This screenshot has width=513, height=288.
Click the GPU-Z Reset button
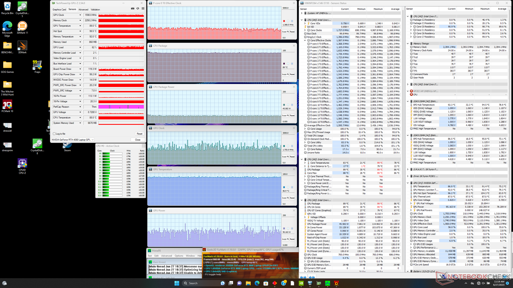click(139, 134)
